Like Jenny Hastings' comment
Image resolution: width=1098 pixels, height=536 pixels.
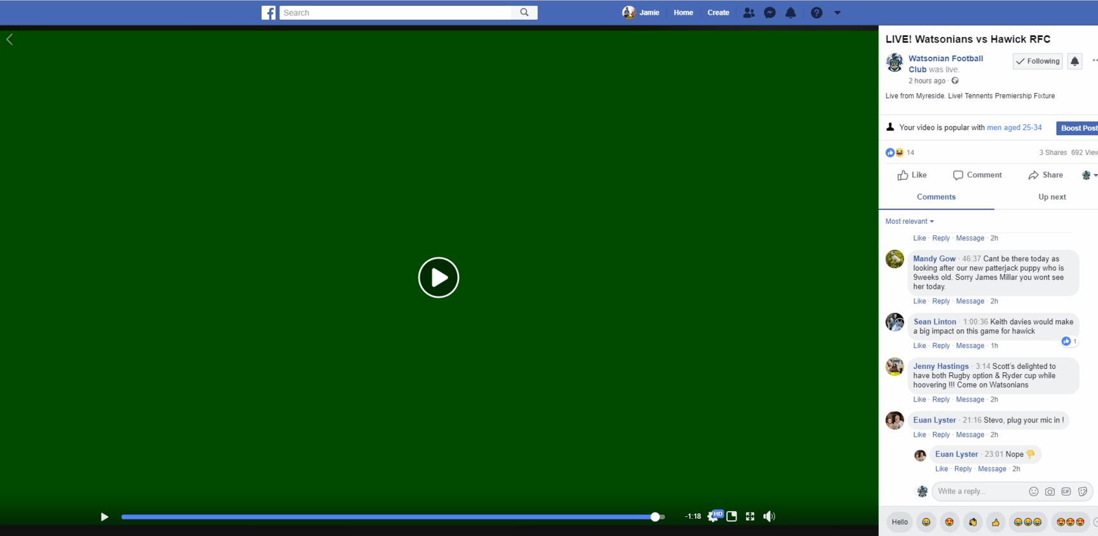(x=919, y=400)
